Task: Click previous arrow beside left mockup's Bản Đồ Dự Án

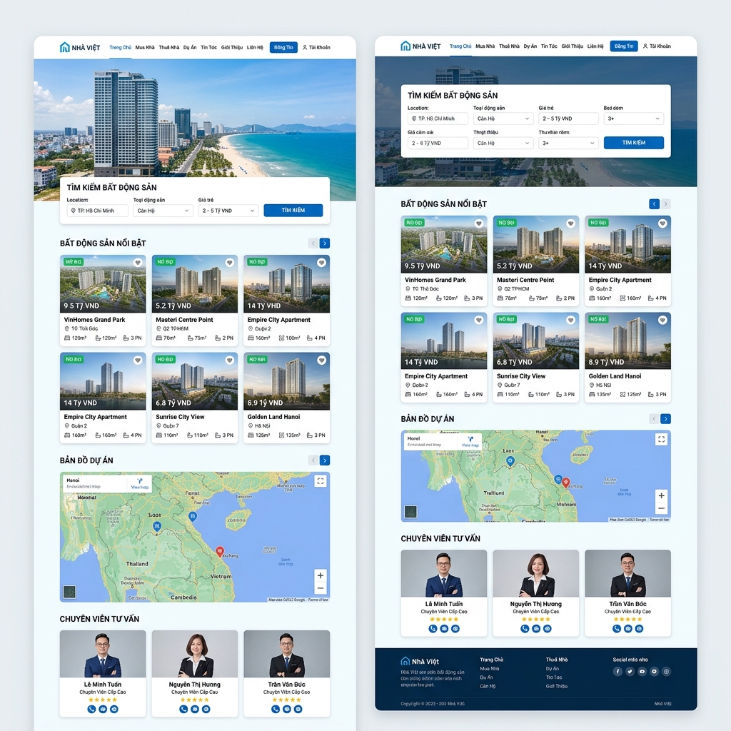Action: [x=313, y=460]
